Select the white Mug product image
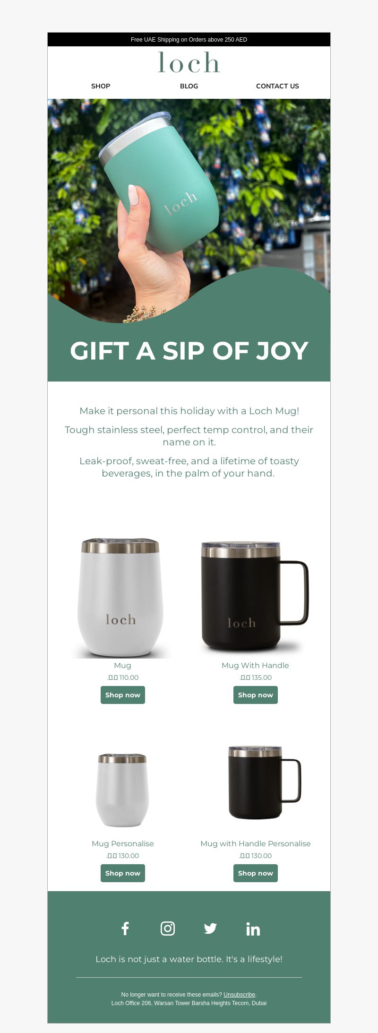Image resolution: width=378 pixels, height=1033 pixels. [122, 597]
